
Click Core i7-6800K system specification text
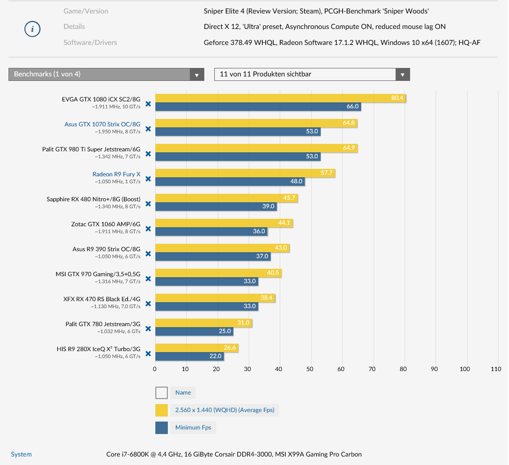point(234,455)
